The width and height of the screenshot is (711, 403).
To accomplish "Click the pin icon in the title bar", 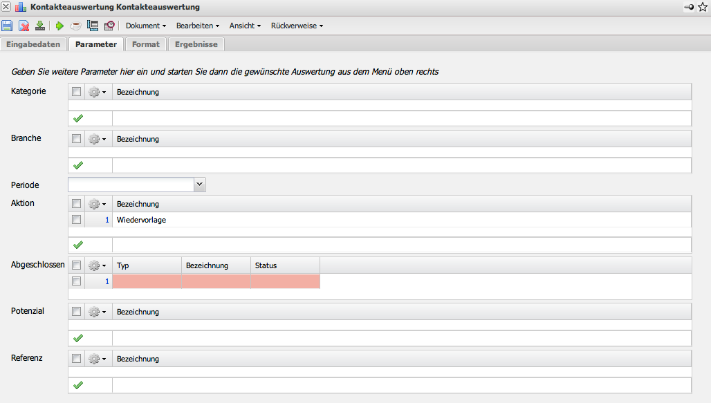I will [x=688, y=7].
